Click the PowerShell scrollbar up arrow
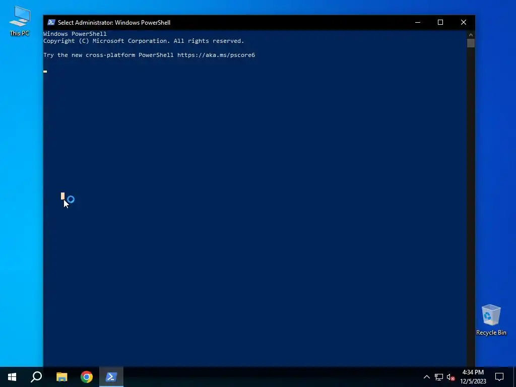 click(471, 35)
